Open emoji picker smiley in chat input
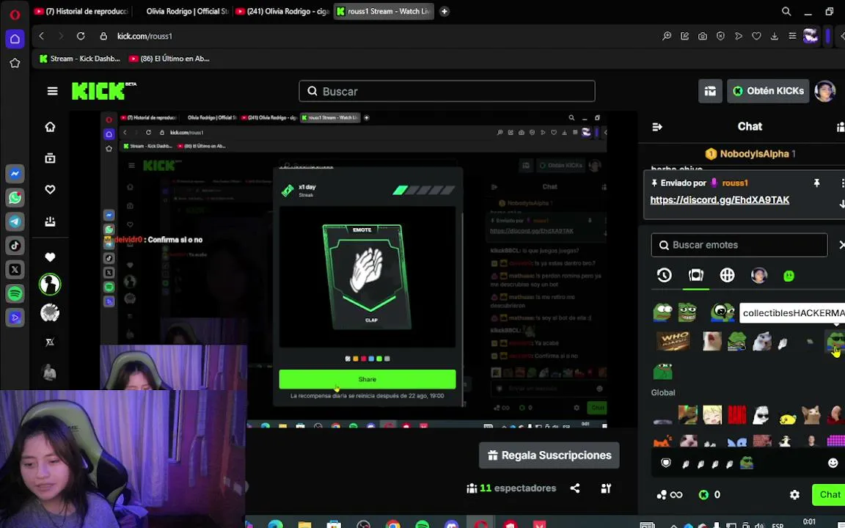Screen dimensions: 845x528 [833, 463]
